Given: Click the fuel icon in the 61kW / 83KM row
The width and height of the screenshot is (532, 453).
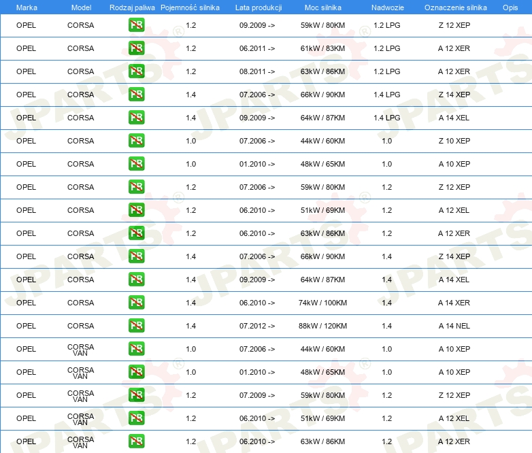Looking at the screenshot, I should point(136,48).
